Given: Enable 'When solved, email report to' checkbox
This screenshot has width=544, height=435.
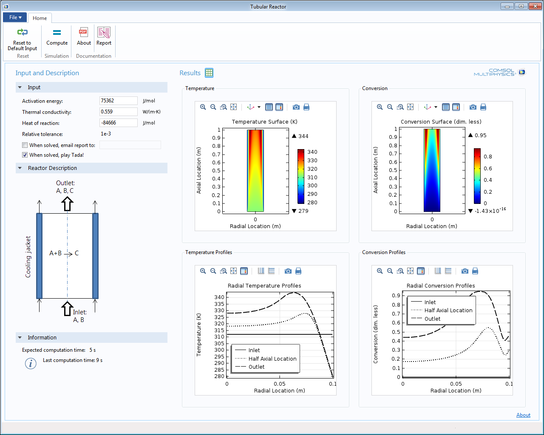Looking at the screenshot, I should tap(25, 145).
